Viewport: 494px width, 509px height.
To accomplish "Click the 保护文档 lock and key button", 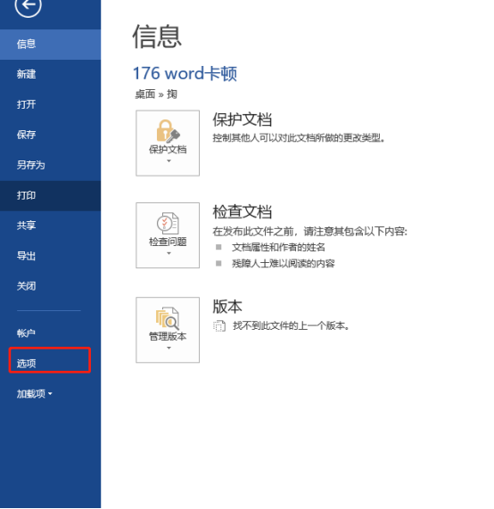I will coord(168,144).
